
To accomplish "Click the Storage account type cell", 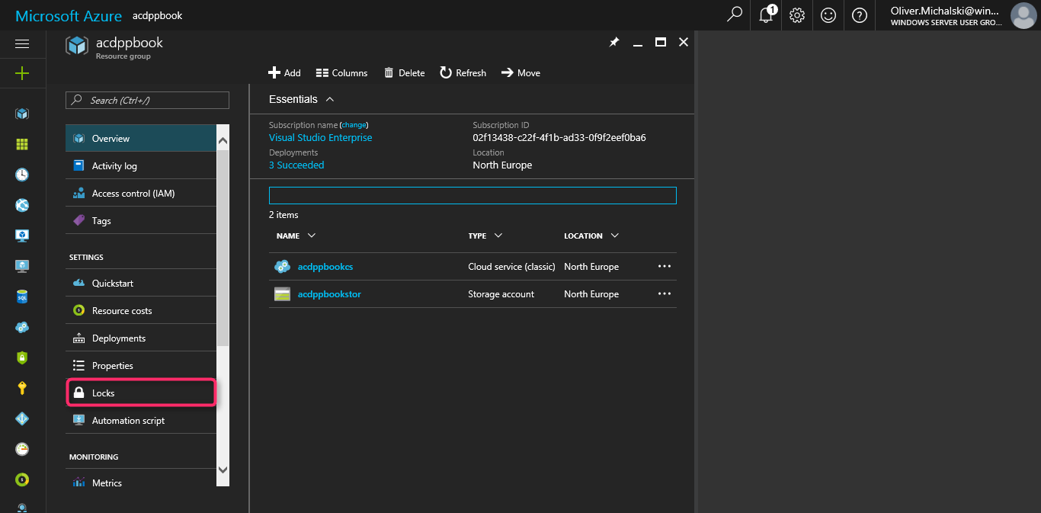I will (501, 294).
